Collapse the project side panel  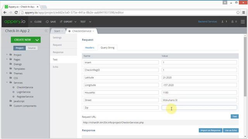[46, 31]
